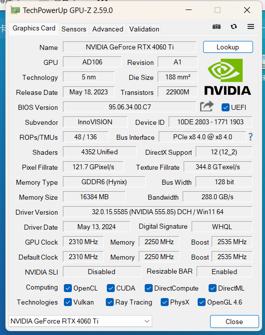The height and width of the screenshot is (335, 265).
Task: Toggle the UEFI checkbox
Action: tap(225, 107)
